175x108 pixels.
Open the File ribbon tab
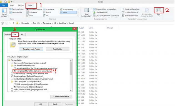[4, 5]
